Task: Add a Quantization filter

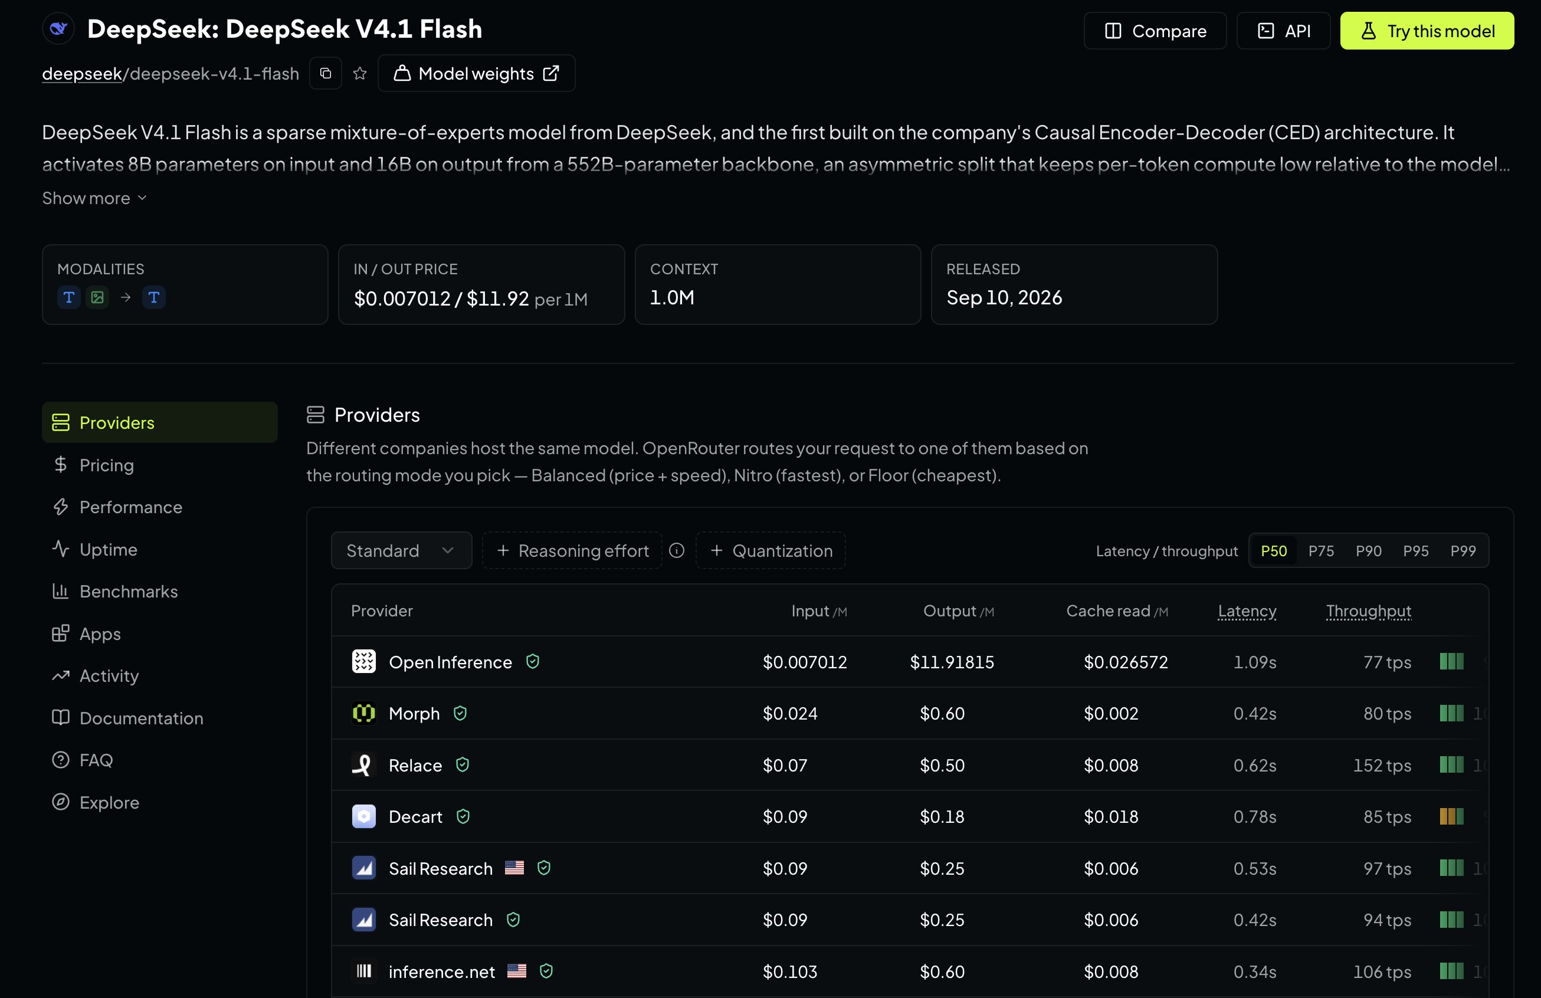Action: 770,551
